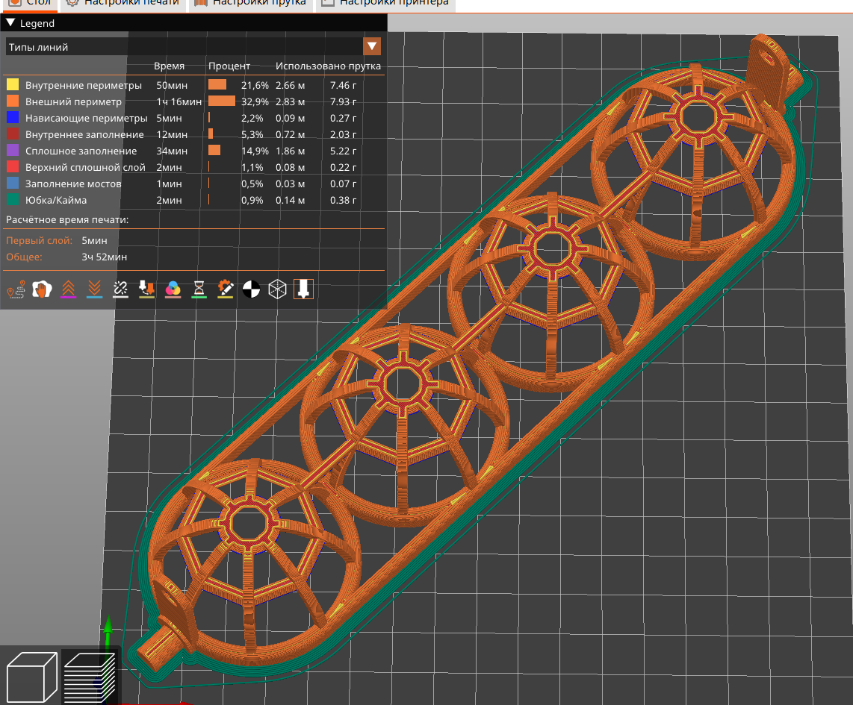Toggle wipe moves hand icon
The image size is (853, 705).
(42, 289)
